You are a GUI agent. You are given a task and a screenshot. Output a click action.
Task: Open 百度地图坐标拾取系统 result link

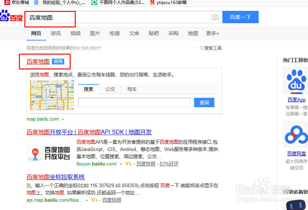(56, 177)
